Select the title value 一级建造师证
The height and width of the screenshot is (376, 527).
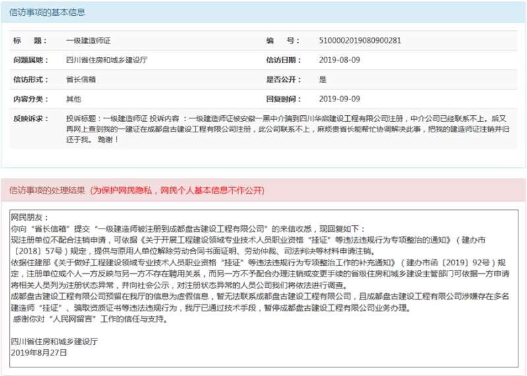point(86,41)
